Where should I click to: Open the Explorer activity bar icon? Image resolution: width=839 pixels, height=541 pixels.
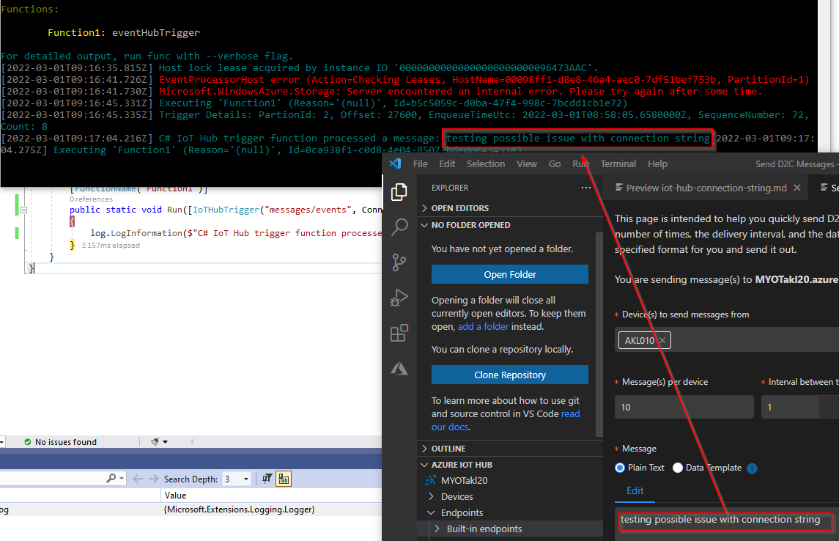[x=399, y=191]
